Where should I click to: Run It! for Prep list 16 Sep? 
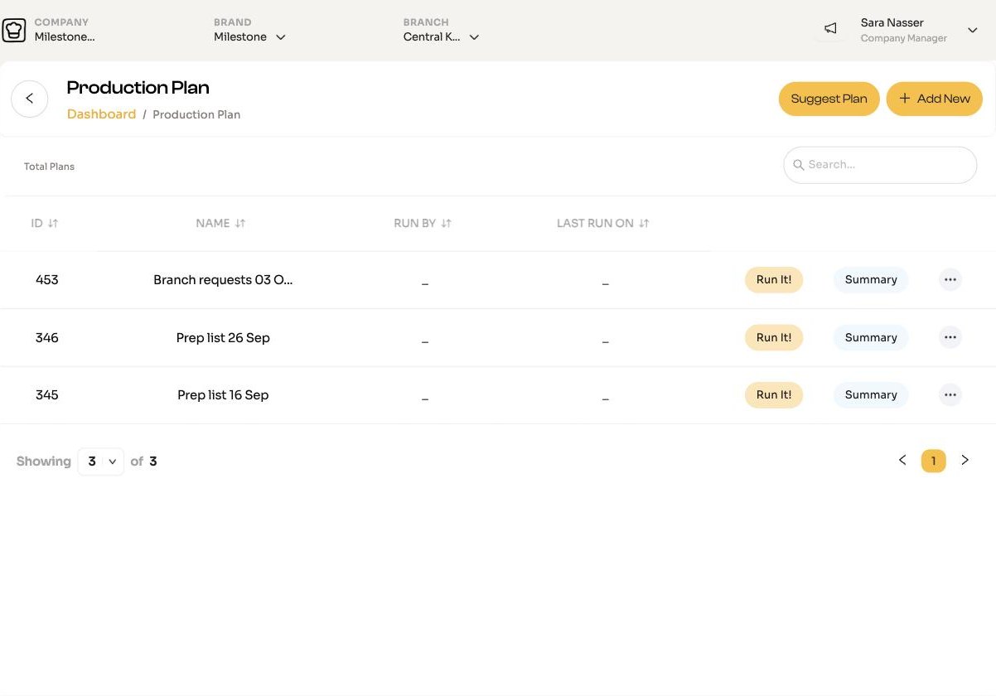(774, 395)
